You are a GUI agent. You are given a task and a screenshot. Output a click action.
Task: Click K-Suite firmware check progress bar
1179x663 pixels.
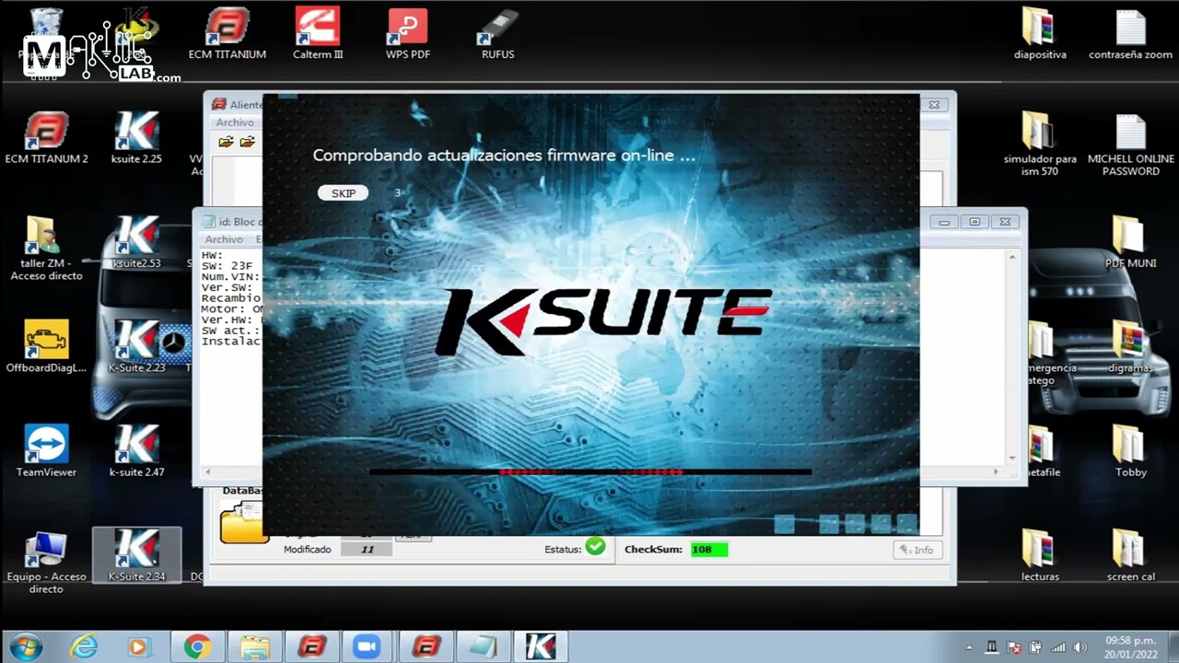coord(590,471)
